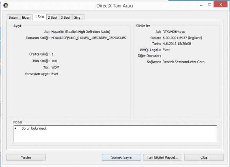Viewport: 230px width, 167px height.
Task: Close the DirectX Tanı Aracı window
Action: pos(220,5)
